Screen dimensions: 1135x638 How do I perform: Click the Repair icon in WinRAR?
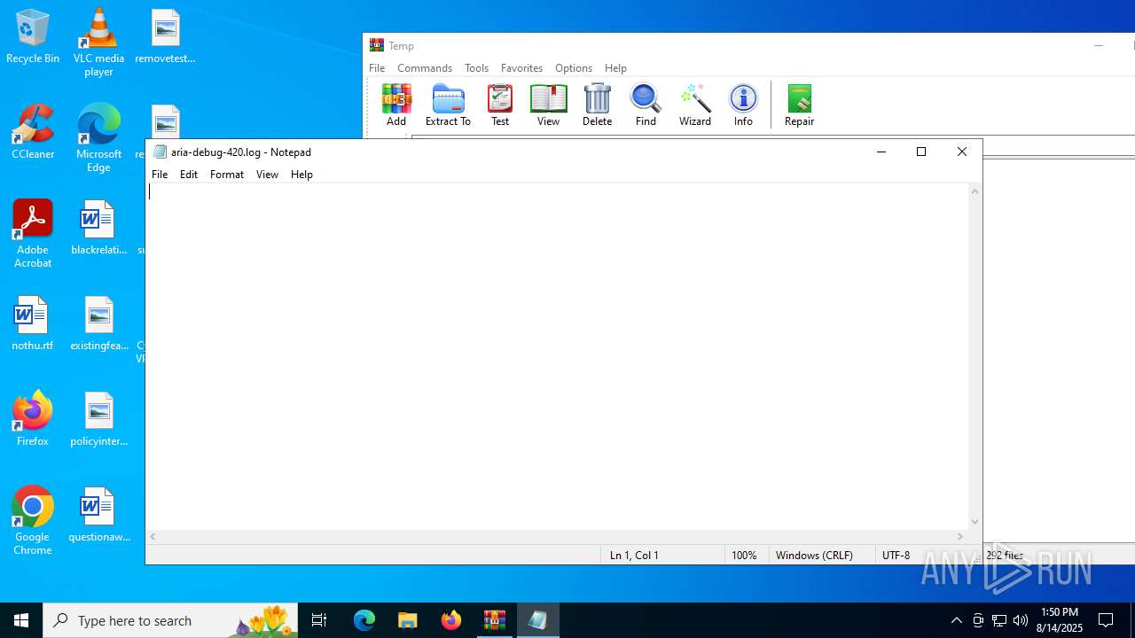(799, 105)
